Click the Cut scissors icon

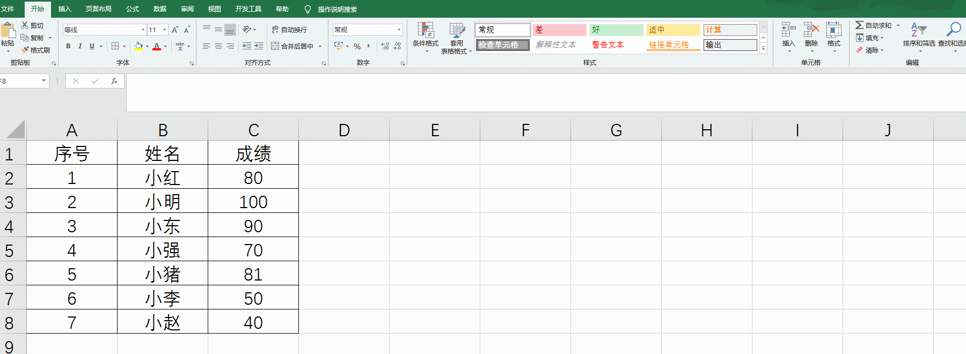(25, 25)
